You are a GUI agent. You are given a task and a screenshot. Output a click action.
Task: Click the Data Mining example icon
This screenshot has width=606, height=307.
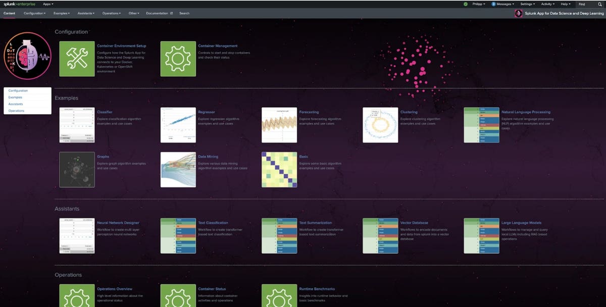[178, 169]
